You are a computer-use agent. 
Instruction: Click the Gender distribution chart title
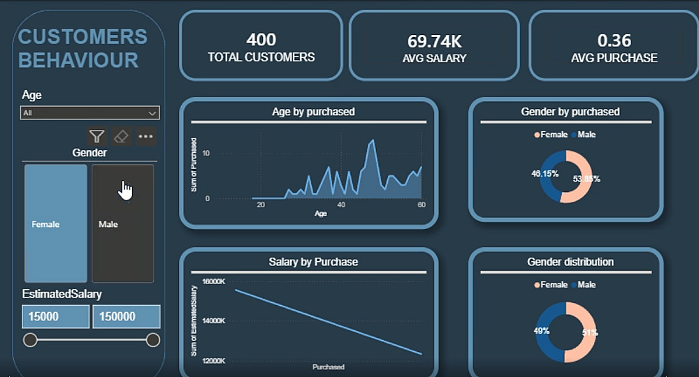(x=570, y=262)
